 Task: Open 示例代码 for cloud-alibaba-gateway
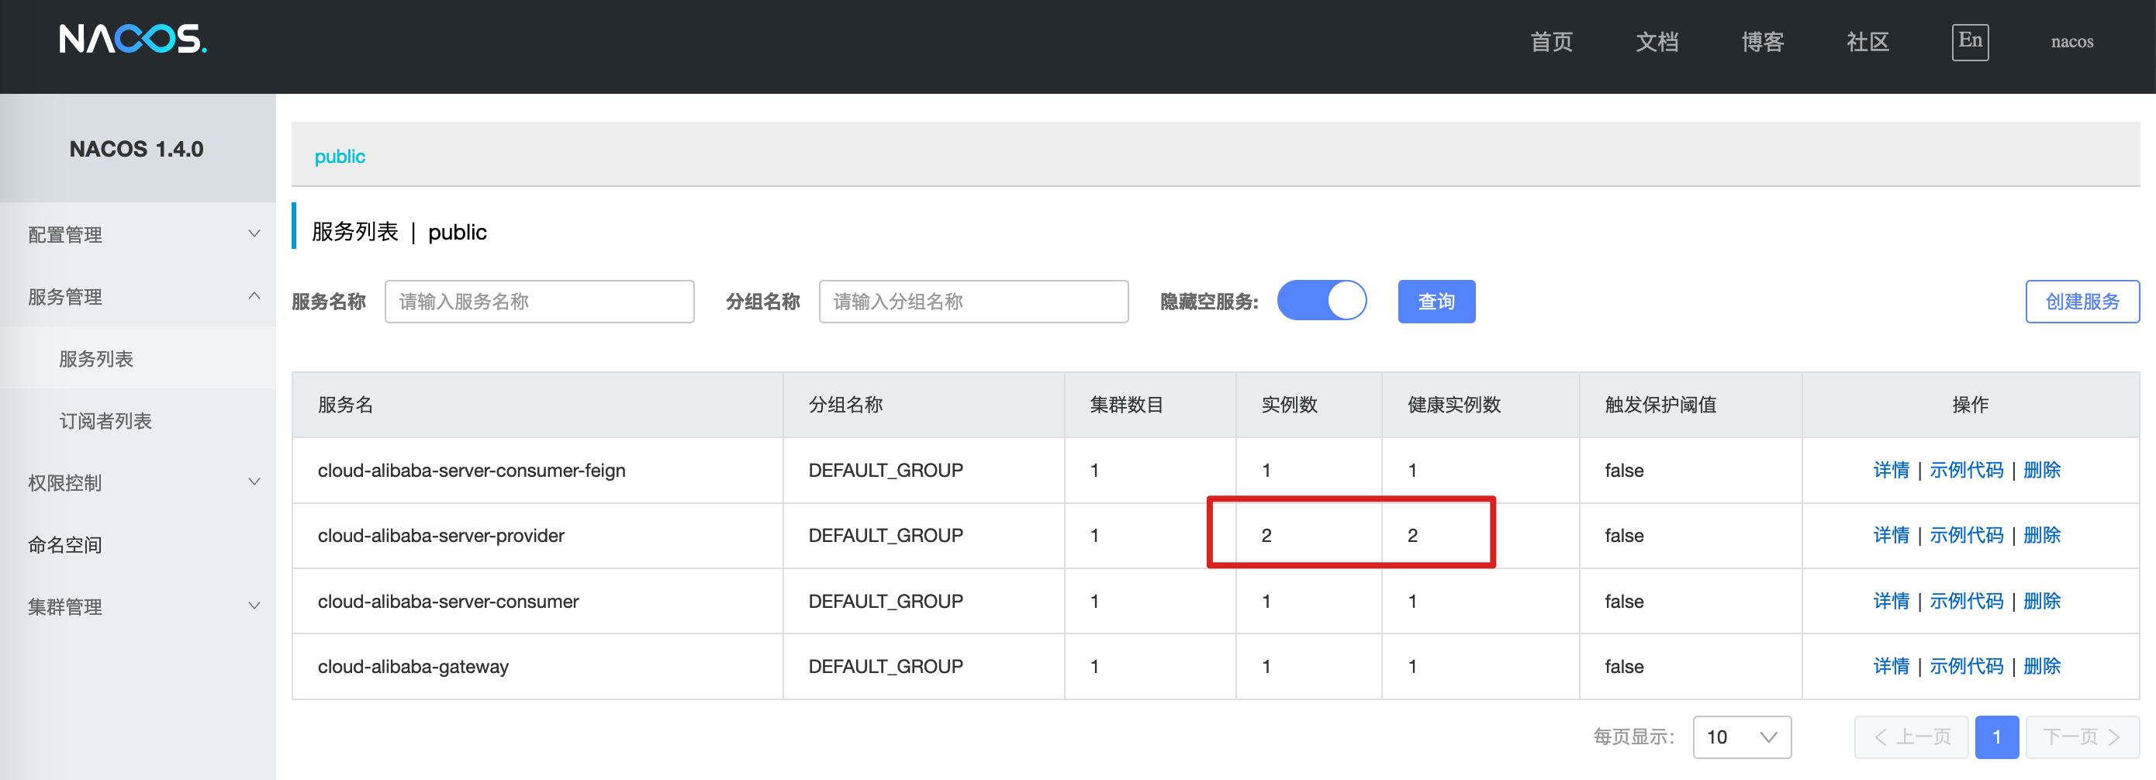click(1966, 666)
